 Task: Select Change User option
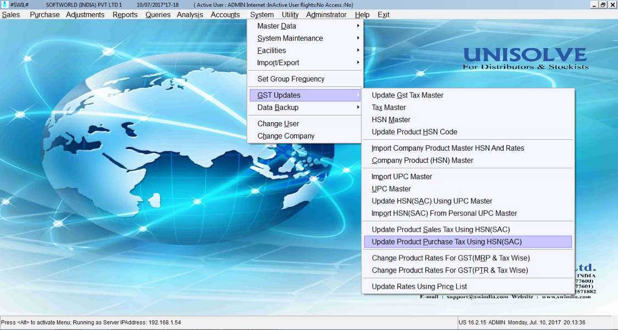pyautogui.click(x=305, y=123)
